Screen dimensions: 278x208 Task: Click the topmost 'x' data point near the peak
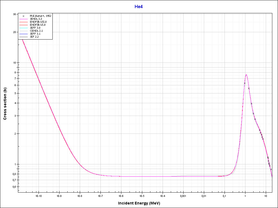click(245, 83)
